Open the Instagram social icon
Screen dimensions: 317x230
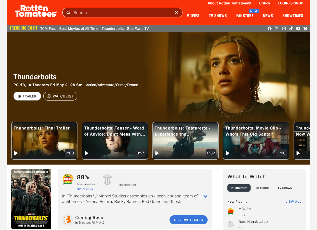click(284, 28)
